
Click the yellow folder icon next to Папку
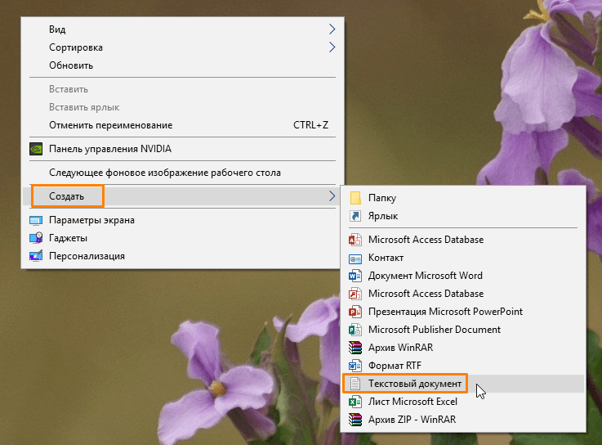click(355, 198)
